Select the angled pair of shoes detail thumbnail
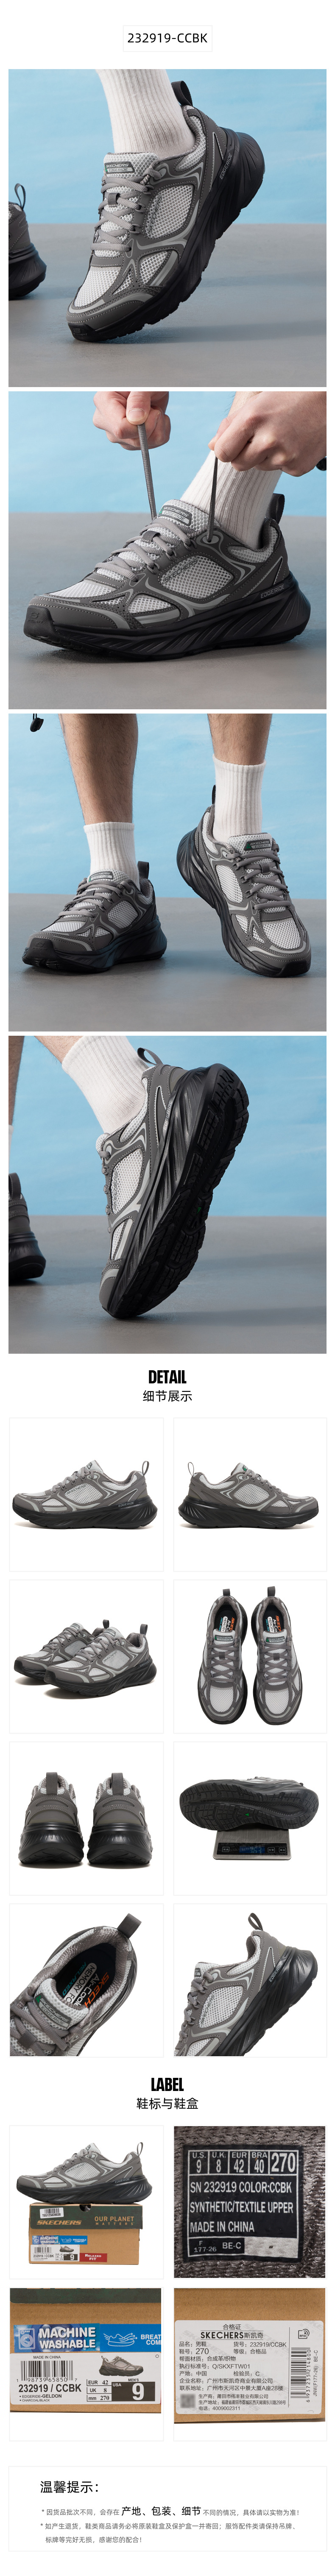This screenshot has width=335, height=2576. point(86,1656)
